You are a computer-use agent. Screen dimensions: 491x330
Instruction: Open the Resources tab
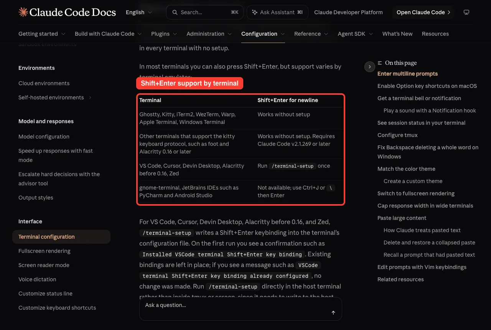tap(435, 34)
